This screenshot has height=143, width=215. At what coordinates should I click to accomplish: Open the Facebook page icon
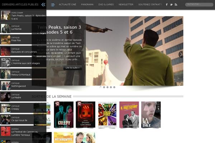coord(167,5)
